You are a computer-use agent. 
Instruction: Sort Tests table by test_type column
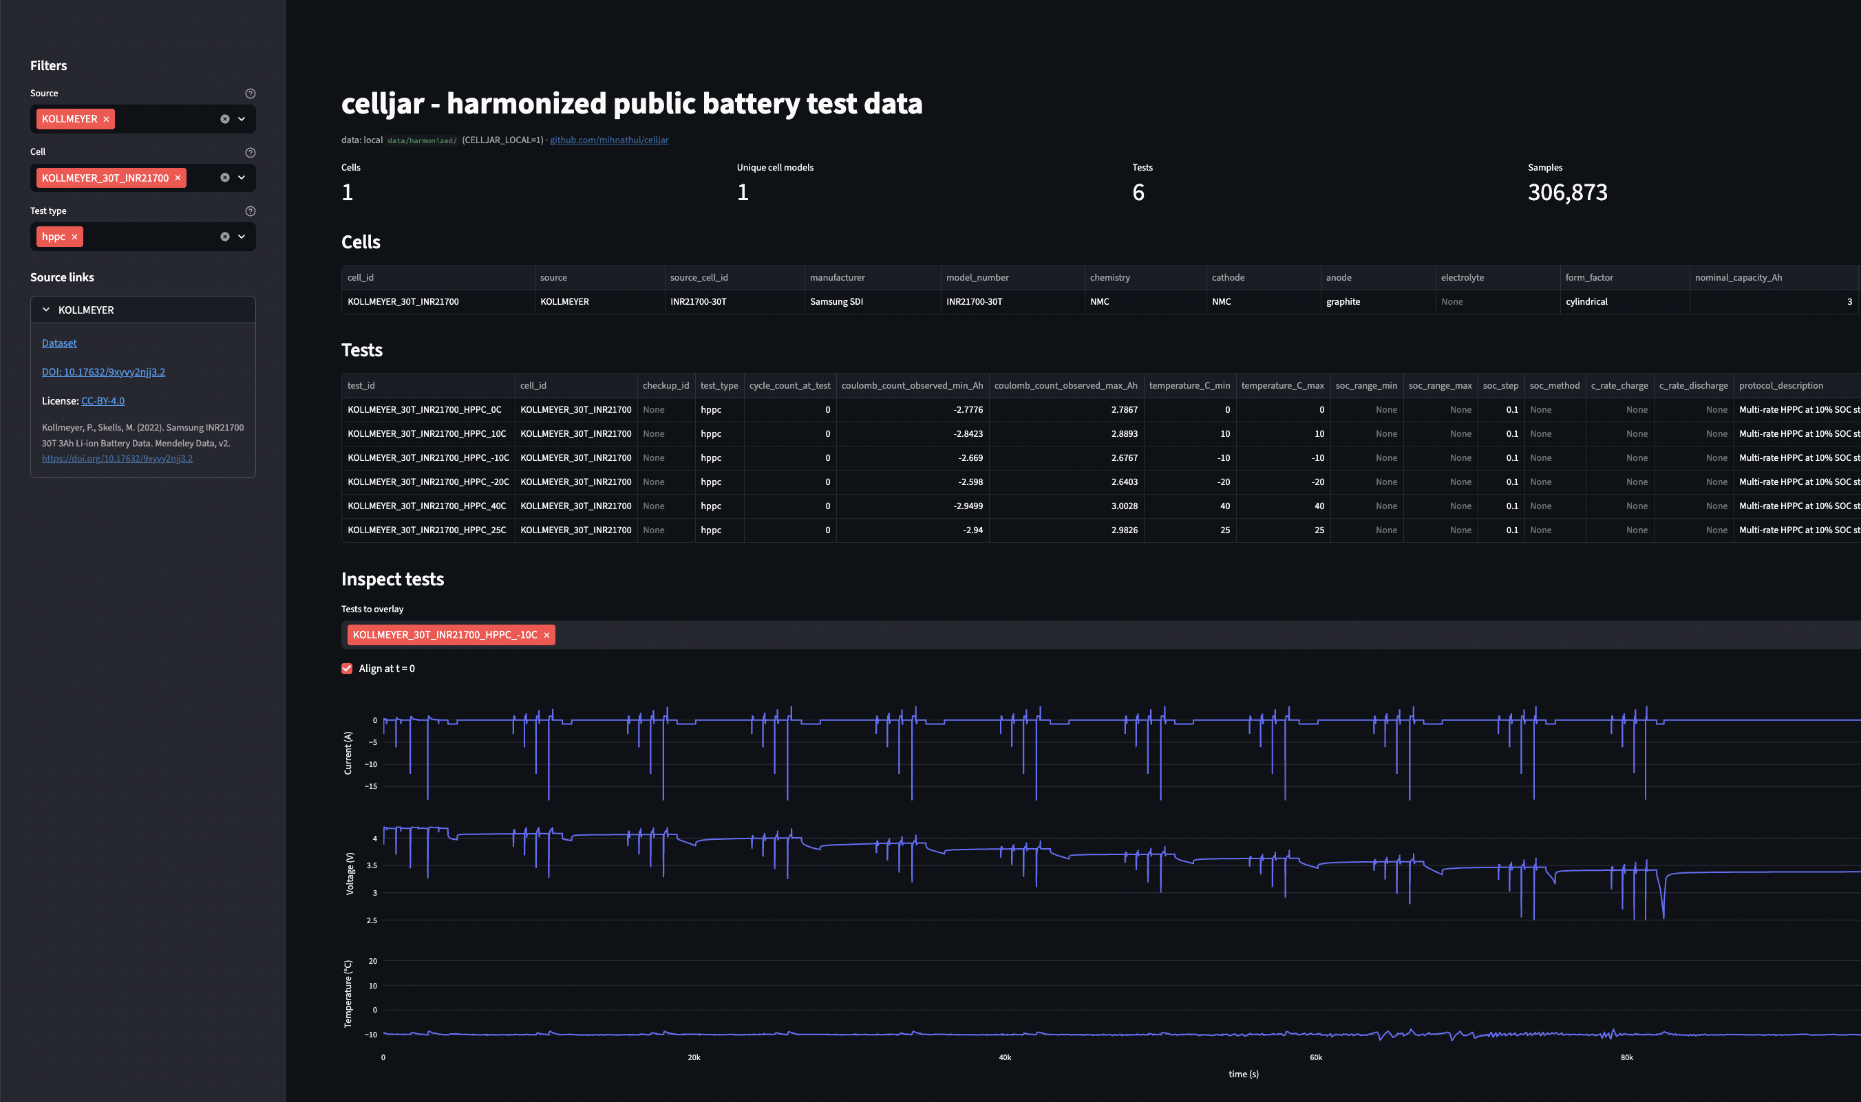point(719,385)
